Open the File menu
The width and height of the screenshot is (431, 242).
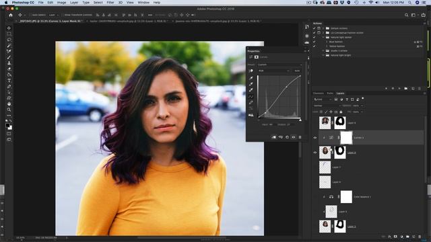[40, 3]
